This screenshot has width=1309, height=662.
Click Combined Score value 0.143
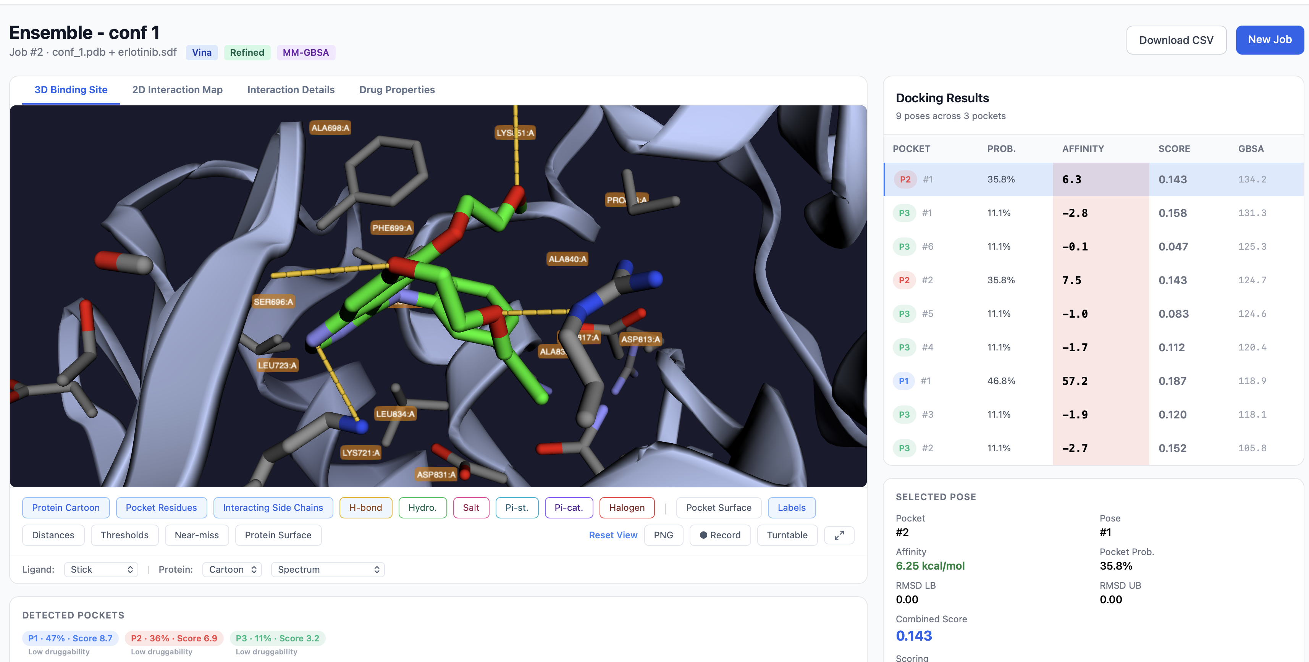click(913, 636)
